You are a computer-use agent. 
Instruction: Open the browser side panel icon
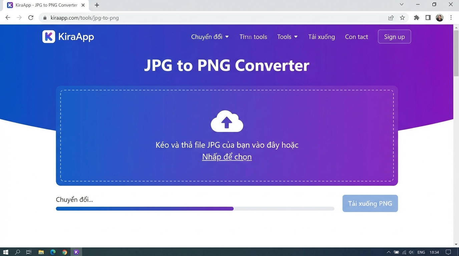pos(428,18)
